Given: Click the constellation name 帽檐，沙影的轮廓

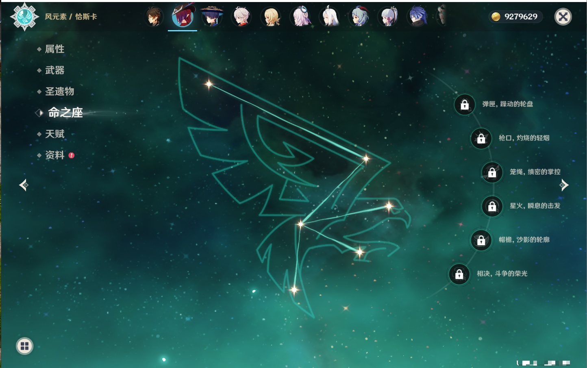Looking at the screenshot, I should pos(524,240).
